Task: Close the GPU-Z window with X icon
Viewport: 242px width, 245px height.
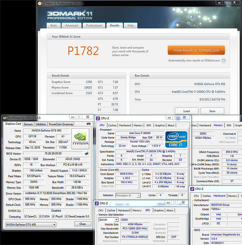Action: pos(88,117)
